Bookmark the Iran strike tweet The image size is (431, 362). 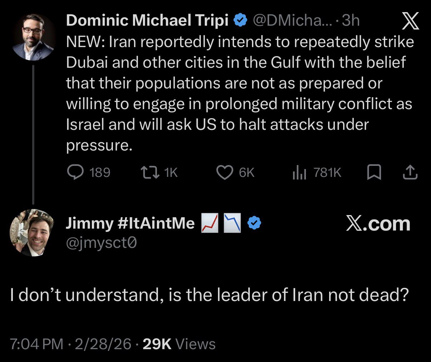click(374, 173)
